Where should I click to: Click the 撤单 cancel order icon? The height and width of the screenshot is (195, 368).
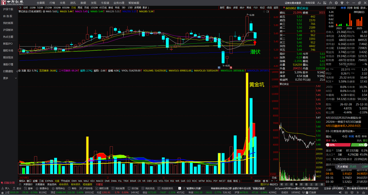(x=25, y=188)
